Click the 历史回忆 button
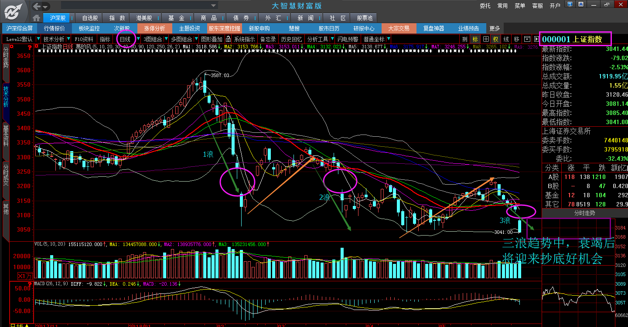This screenshot has width=628, height=327. point(292,39)
